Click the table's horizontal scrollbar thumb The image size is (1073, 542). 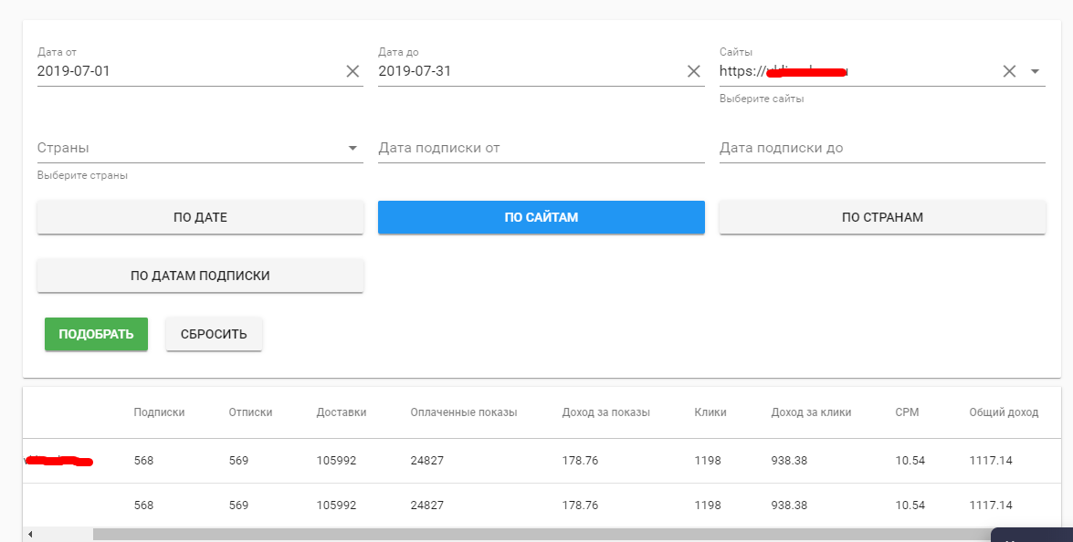click(x=539, y=534)
